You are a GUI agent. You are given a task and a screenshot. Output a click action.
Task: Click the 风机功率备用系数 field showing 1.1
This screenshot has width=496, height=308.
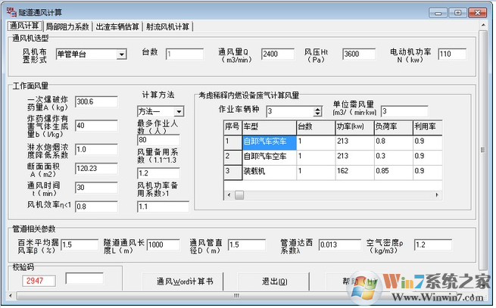tap(164, 207)
